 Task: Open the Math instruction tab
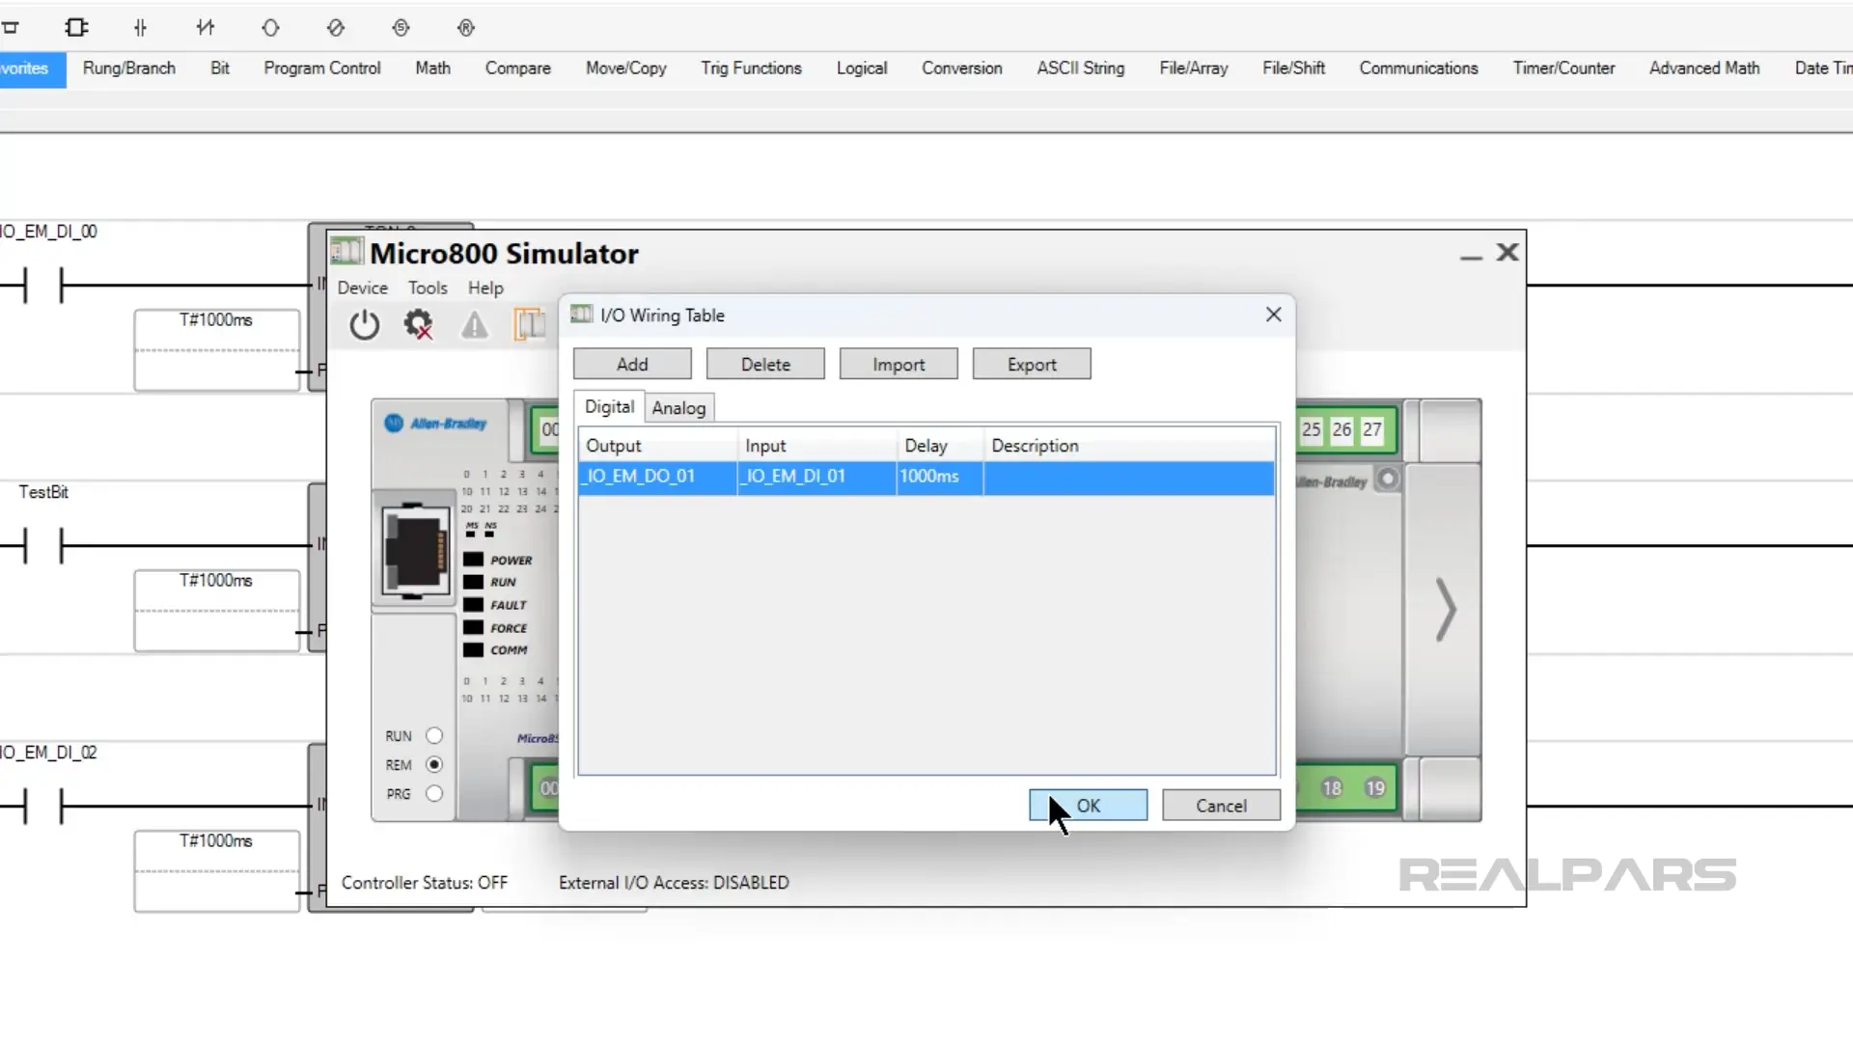pos(432,69)
